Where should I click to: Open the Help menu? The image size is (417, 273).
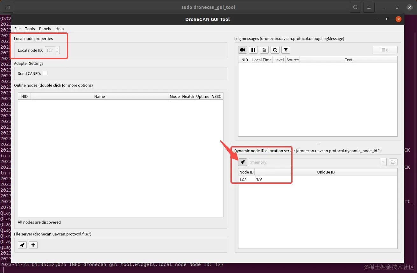point(59,29)
